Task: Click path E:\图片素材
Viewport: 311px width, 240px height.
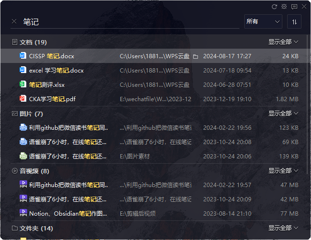Action: coord(135,157)
